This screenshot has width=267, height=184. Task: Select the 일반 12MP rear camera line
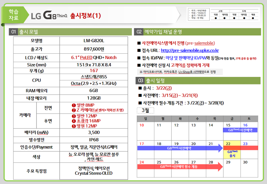(x=84, y=116)
